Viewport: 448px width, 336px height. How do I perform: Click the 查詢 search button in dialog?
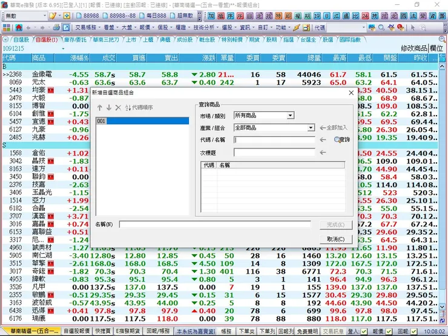[x=342, y=140]
